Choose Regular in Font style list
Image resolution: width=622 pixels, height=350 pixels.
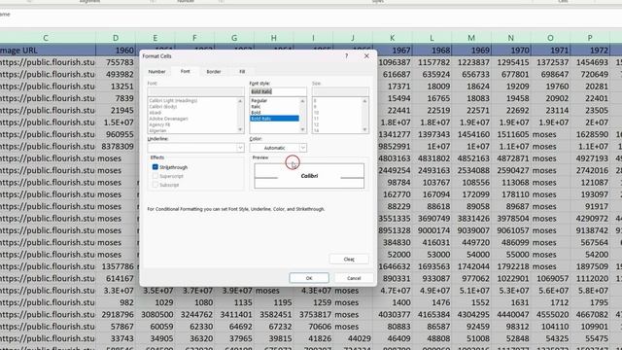274,101
